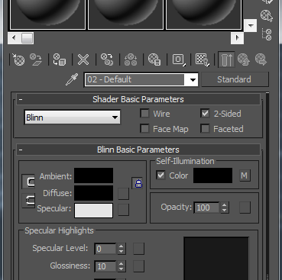Viewport: 282px width, 280px height.
Task: Uncheck the 2-Sided checkbox
Action: tap(205, 114)
